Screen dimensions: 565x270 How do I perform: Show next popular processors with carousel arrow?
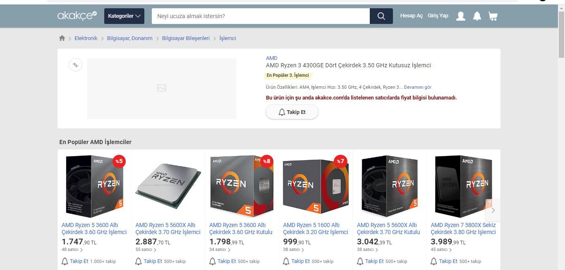[493, 210]
